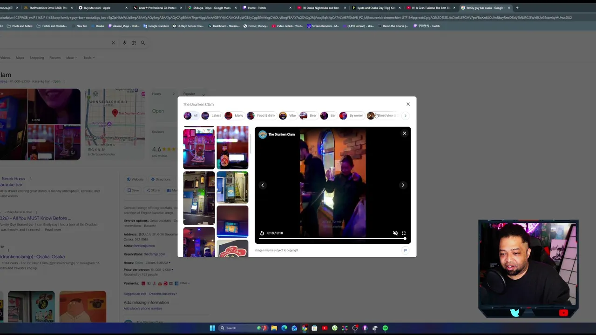Click Suggest an edit link

(135, 294)
